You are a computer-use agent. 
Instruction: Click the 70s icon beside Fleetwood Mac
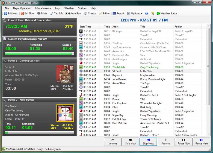pos(81,55)
